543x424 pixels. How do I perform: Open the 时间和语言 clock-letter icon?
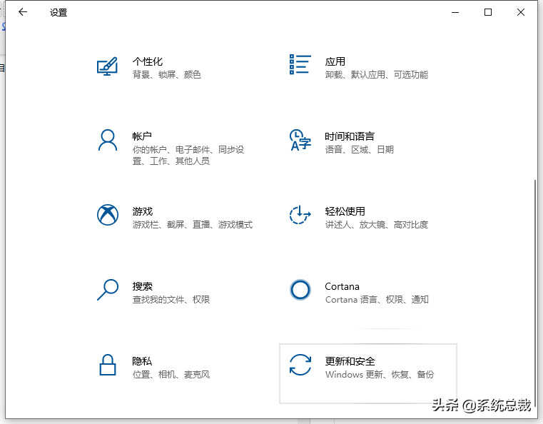300,141
